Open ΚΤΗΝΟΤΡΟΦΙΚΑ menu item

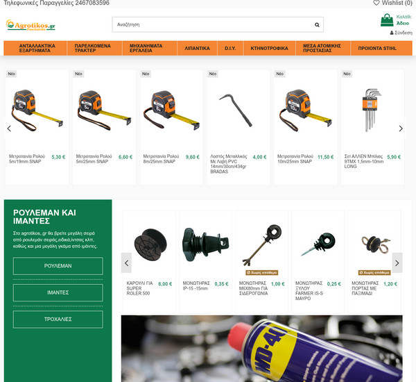pyautogui.click(x=269, y=48)
